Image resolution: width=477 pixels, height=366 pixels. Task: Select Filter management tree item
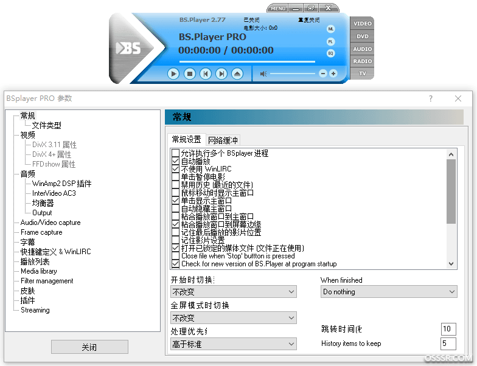coord(47,281)
